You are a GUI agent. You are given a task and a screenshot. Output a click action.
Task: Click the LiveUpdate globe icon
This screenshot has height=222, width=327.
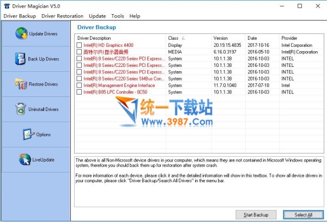(x=25, y=159)
